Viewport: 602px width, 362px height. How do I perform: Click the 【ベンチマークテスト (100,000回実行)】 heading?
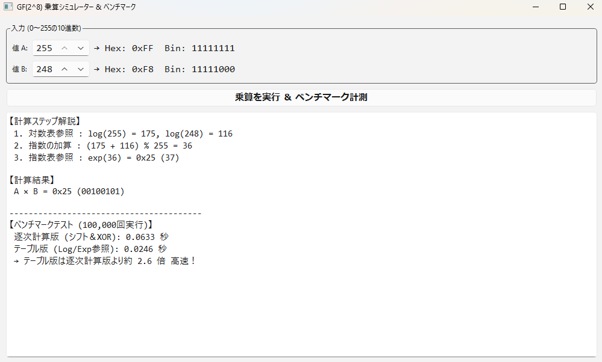[x=81, y=225]
